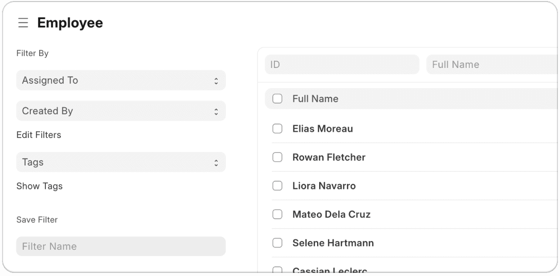Open Mateo Dela Cruz's employee record
Screen dimensions: 560x276
point(331,214)
